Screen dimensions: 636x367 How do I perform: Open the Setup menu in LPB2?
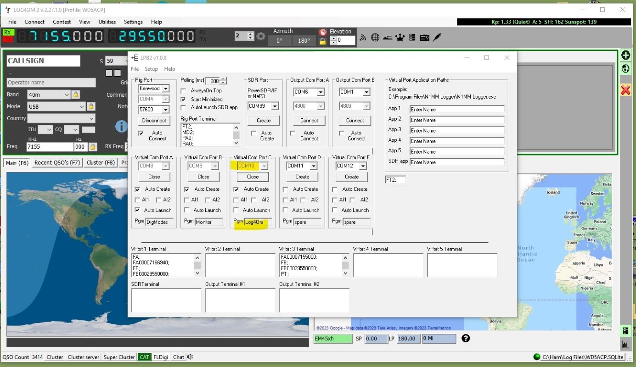[151, 69]
